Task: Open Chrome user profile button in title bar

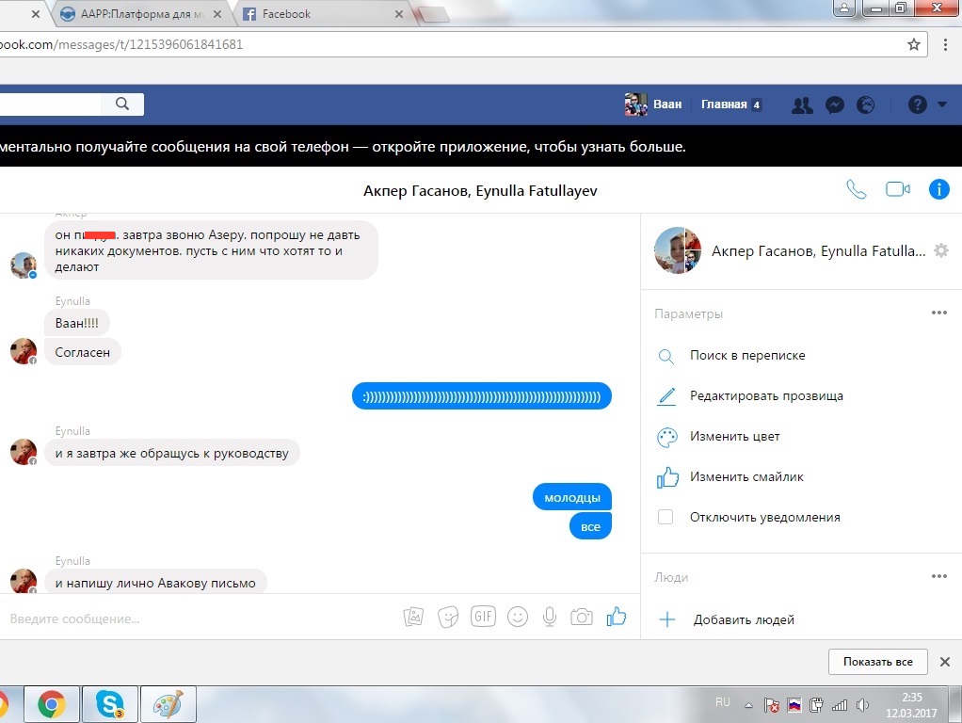Action: tap(844, 8)
